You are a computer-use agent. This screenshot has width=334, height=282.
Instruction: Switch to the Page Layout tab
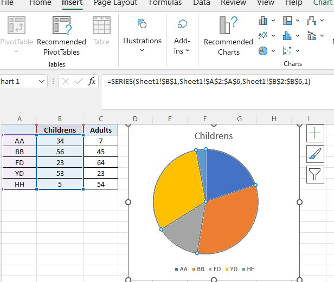115,3
